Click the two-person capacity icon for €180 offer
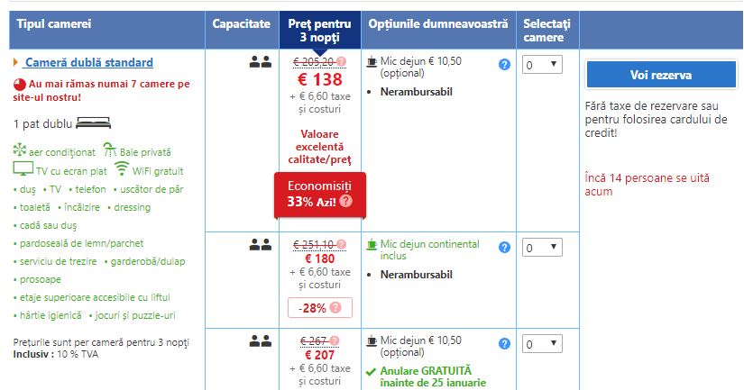 point(260,244)
